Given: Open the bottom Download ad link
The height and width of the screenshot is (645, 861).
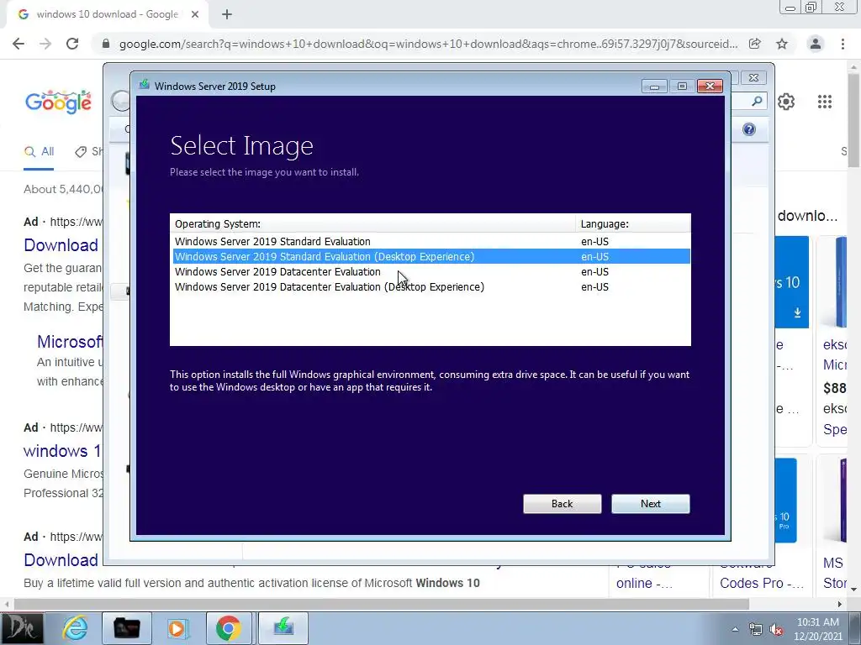Looking at the screenshot, I should pos(61,560).
